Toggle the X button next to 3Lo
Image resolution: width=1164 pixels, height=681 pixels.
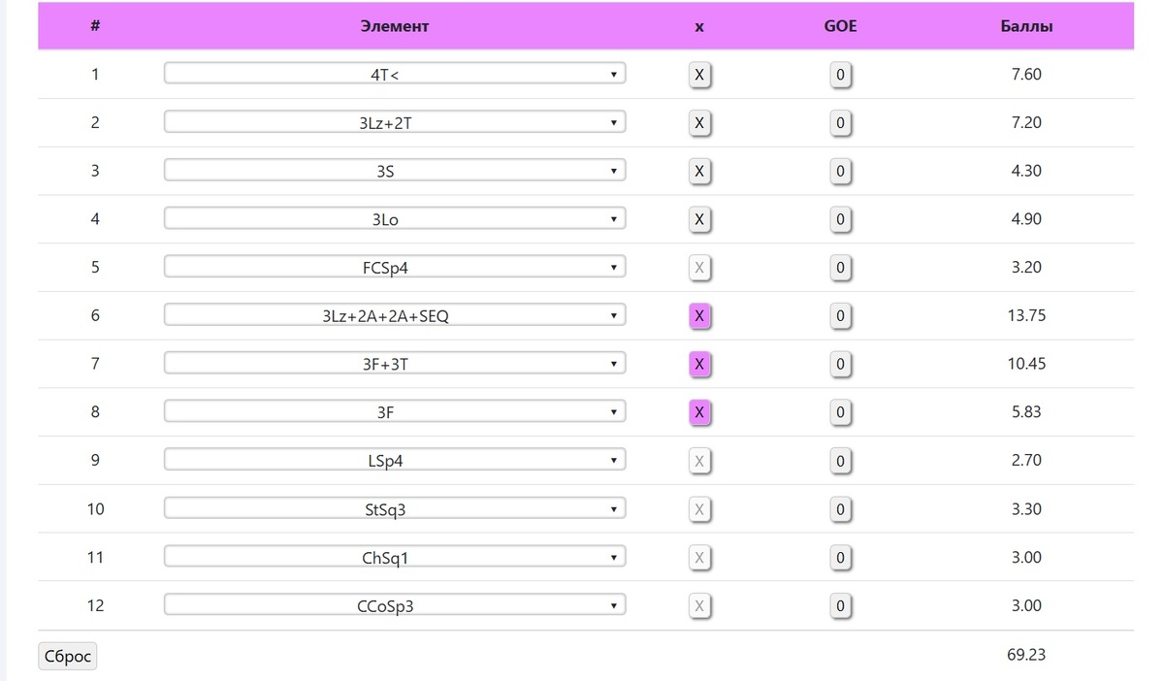(x=699, y=219)
